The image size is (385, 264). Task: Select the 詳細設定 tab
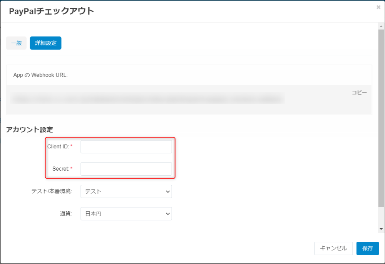(x=45, y=43)
